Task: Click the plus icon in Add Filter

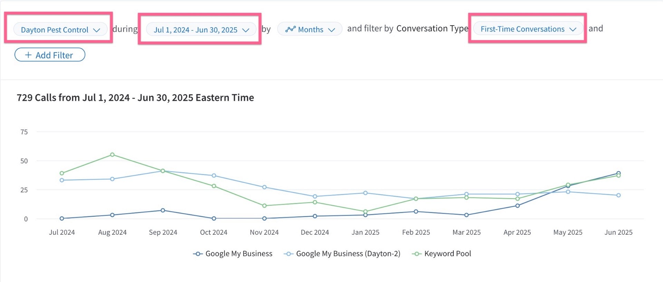Action: coord(28,55)
